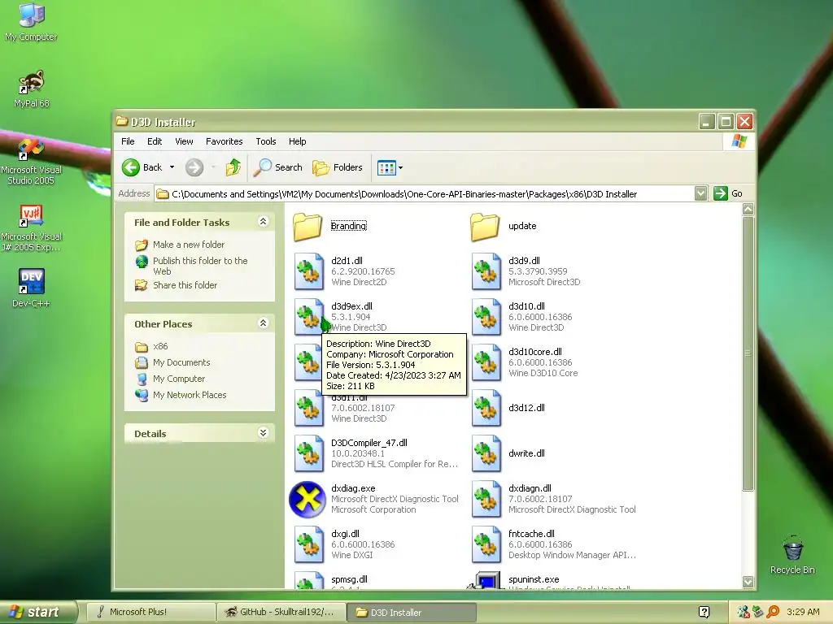Select the dxgi.dll file icon
The image size is (833, 624).
(x=308, y=544)
